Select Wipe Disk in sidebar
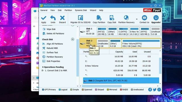Image resolution: width=182 pixels, height=102 pixels. pyautogui.click(x=51, y=29)
